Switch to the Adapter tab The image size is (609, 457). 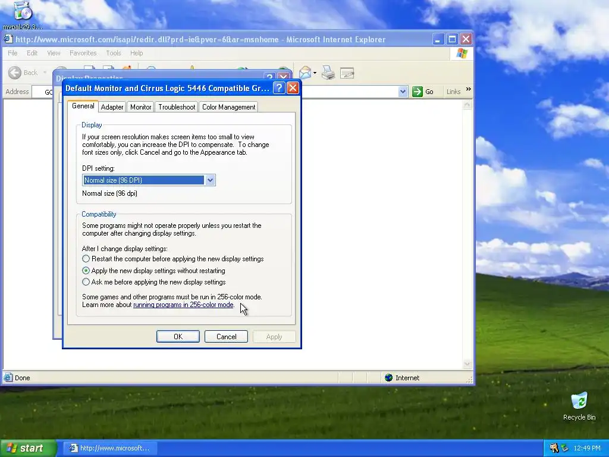click(x=112, y=107)
